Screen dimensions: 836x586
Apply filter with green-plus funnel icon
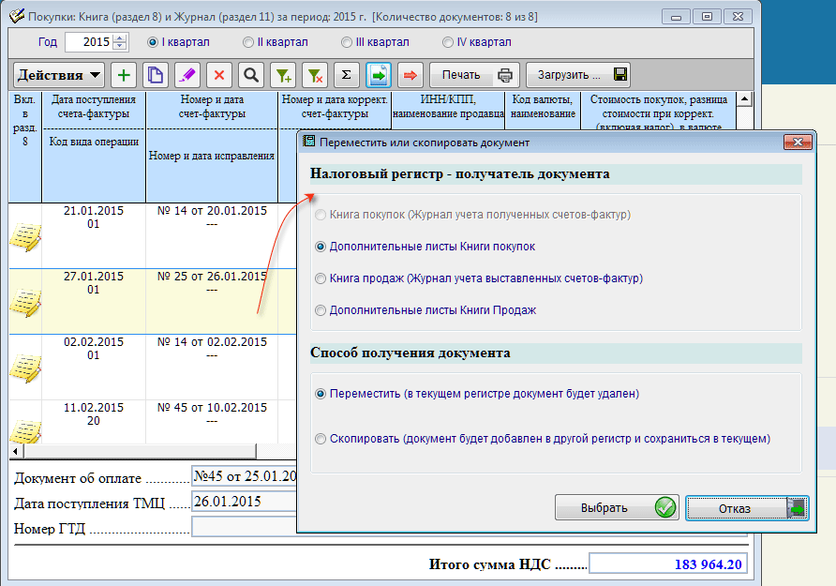283,75
